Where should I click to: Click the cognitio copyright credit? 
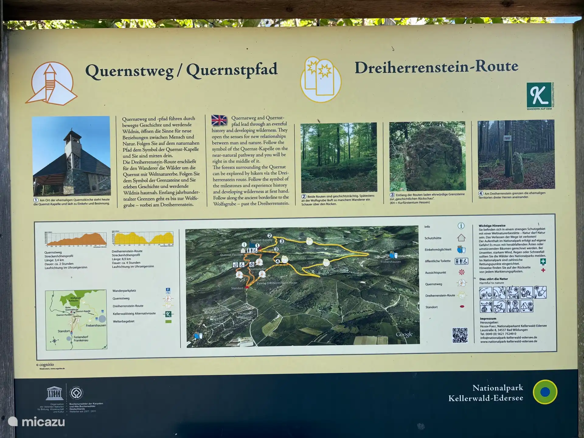click(x=45, y=364)
